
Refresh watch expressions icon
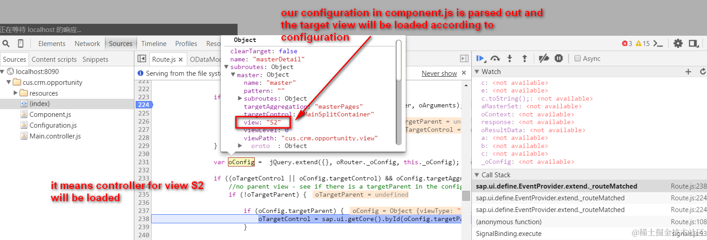pyautogui.click(x=702, y=72)
